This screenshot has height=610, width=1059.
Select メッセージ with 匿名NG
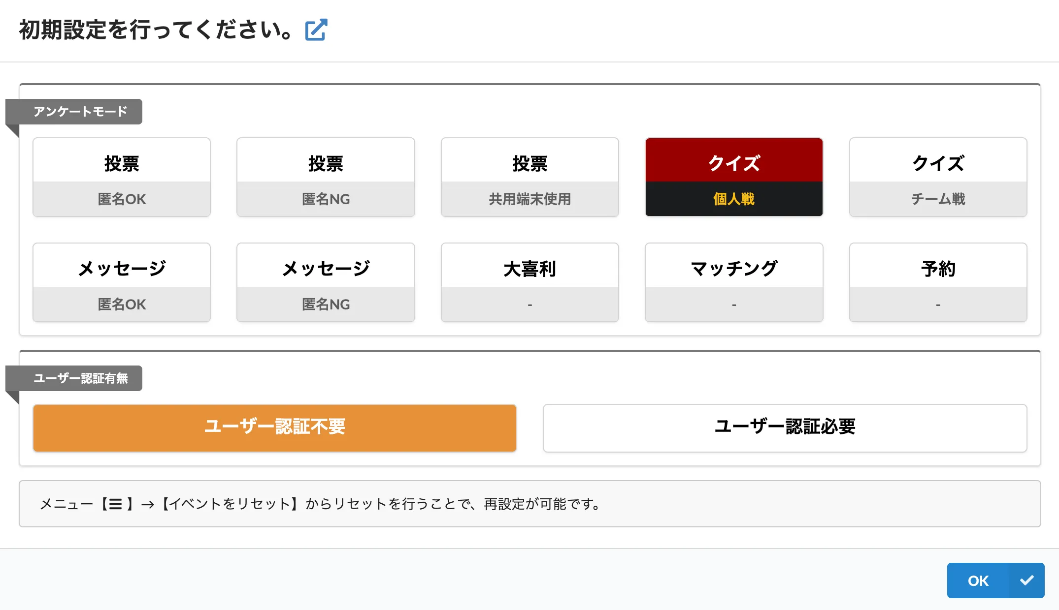(325, 282)
